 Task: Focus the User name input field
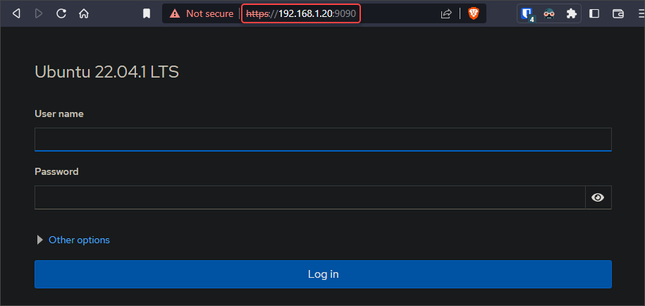click(323, 140)
